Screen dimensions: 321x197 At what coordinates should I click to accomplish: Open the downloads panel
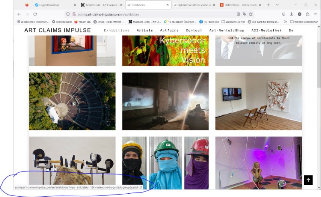(x=292, y=14)
